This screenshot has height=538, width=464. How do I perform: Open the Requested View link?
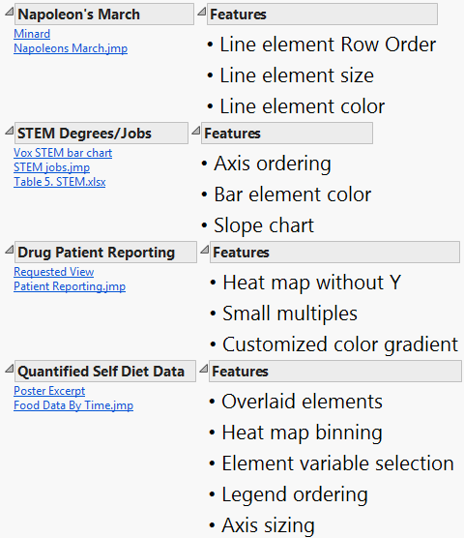tap(54, 272)
